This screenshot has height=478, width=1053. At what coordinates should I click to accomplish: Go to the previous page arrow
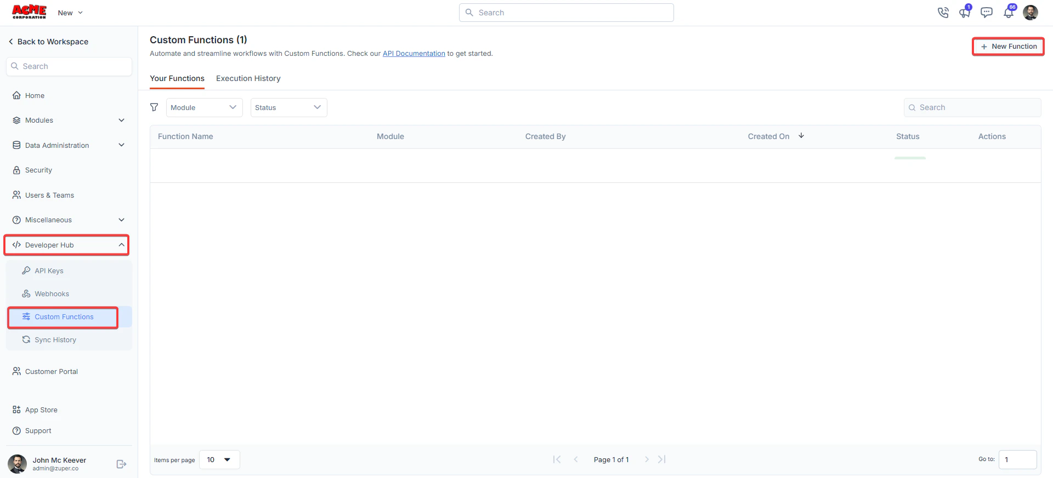click(x=576, y=459)
